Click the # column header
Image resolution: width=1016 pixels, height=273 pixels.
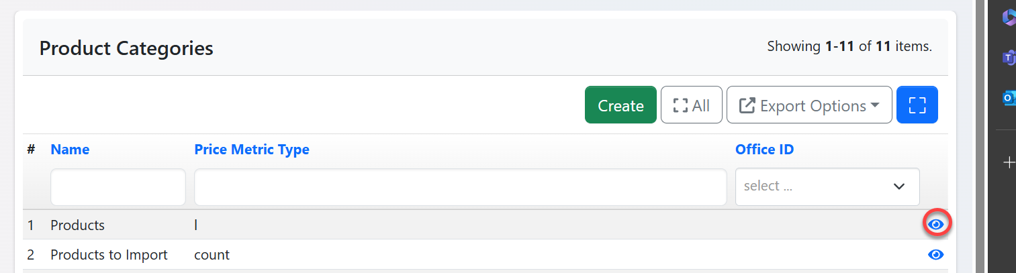tap(31, 150)
